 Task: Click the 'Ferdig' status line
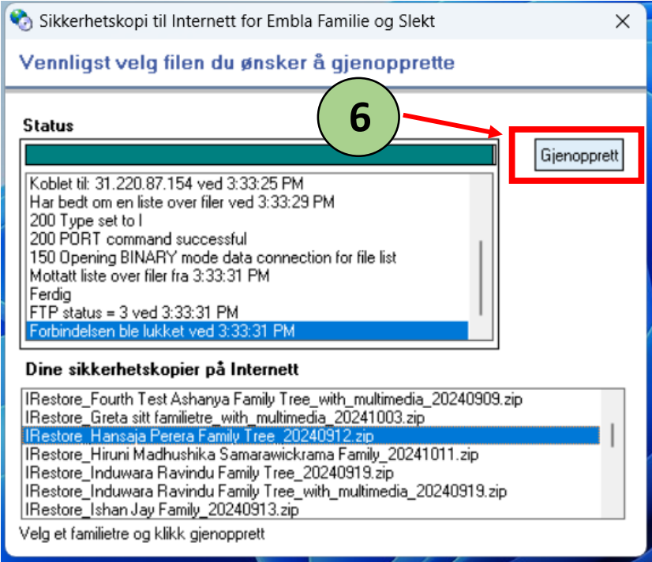pyautogui.click(x=51, y=294)
